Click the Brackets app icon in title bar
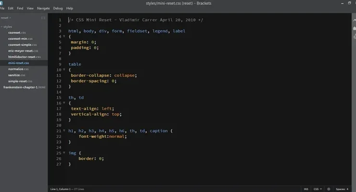 pyautogui.click(x=2, y=3)
